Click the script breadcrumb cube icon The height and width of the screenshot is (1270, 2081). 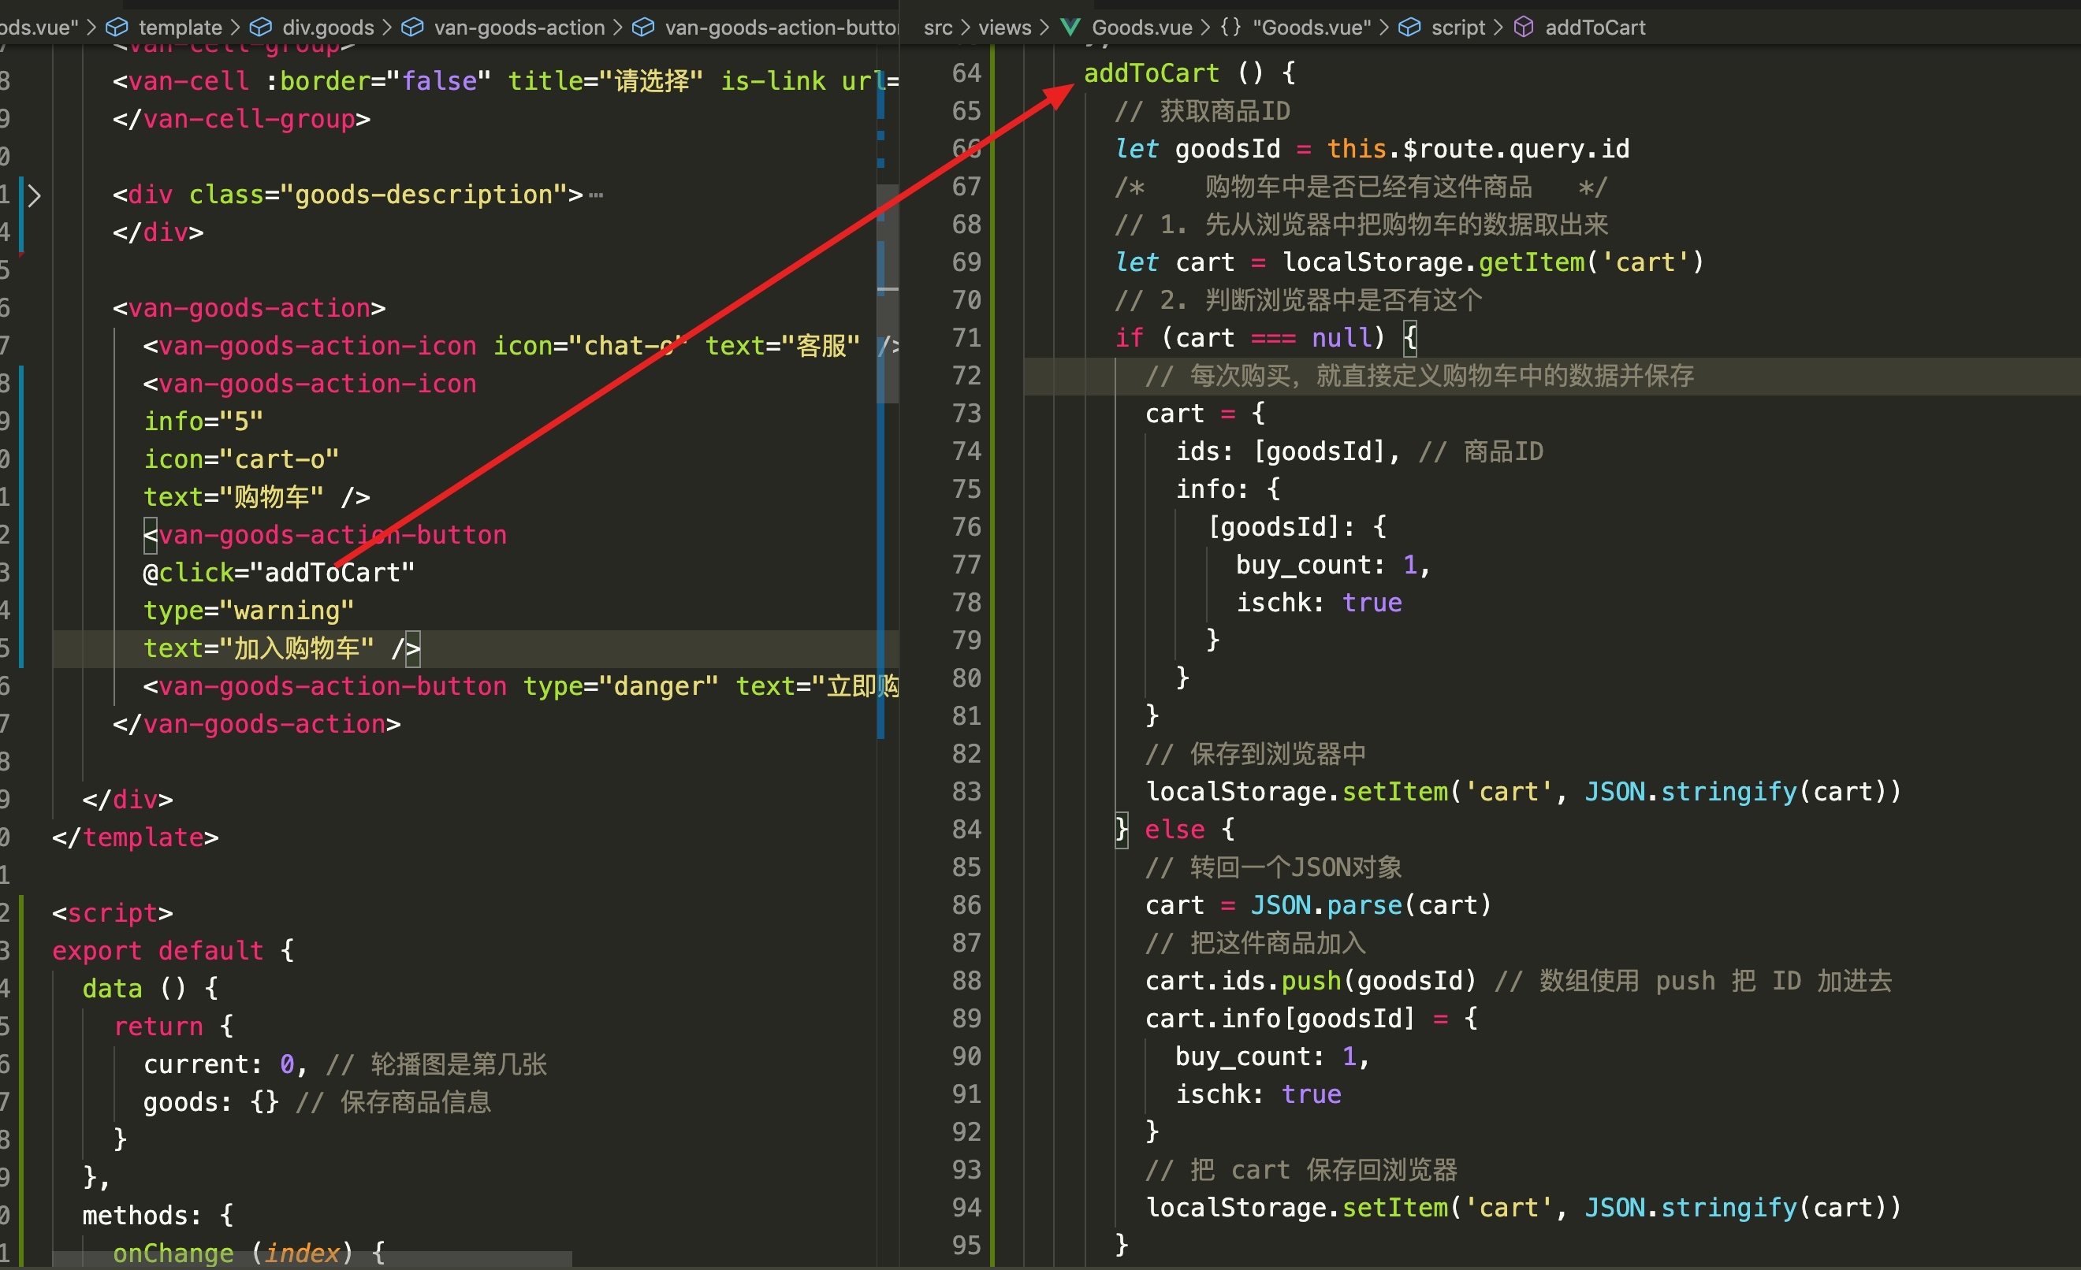coord(1409,27)
